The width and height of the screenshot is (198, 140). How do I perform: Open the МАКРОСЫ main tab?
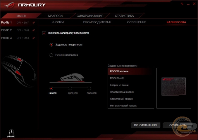pos(56,16)
